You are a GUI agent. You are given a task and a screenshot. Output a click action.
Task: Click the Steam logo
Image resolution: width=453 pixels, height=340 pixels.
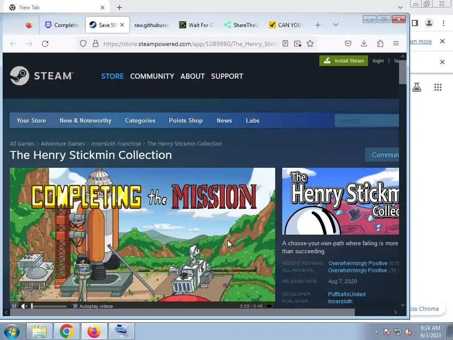pos(42,76)
